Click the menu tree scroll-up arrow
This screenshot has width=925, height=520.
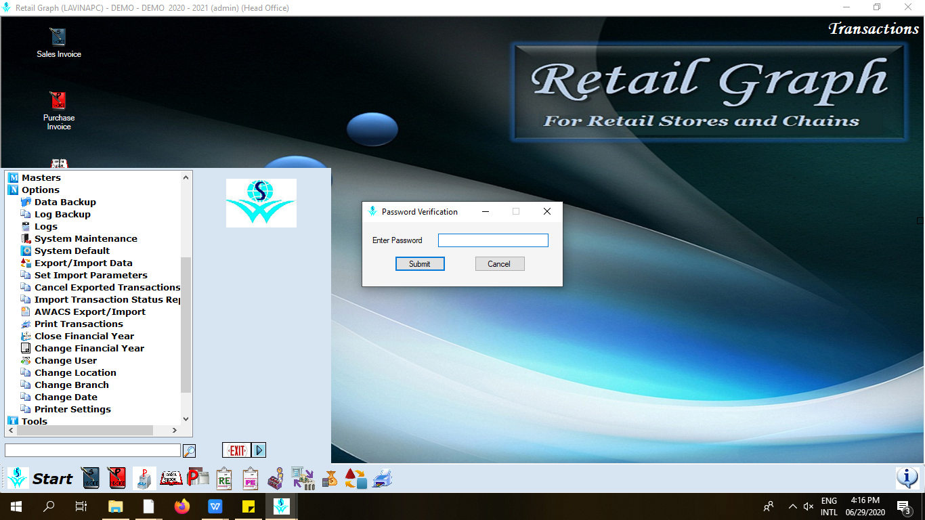(186, 177)
